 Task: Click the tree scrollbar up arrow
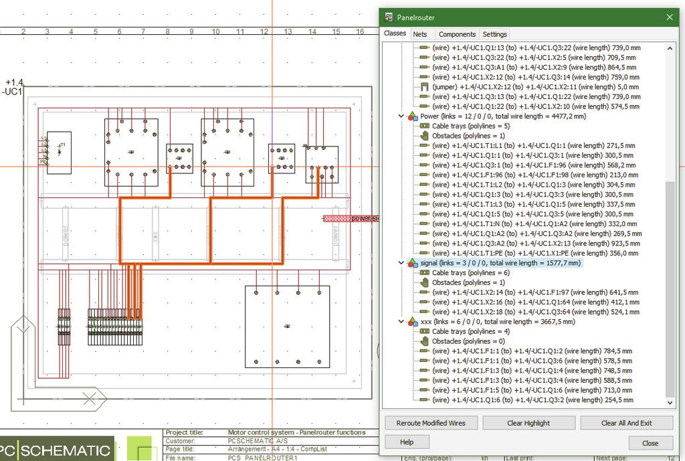click(x=670, y=48)
